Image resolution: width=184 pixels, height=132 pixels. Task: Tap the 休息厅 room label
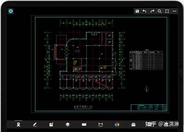tap(94, 35)
